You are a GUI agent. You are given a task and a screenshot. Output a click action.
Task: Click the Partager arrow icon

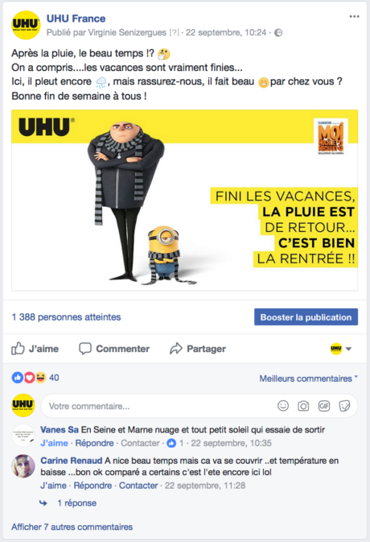coord(175,349)
